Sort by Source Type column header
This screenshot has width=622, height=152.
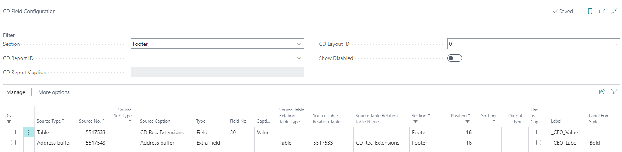click(x=51, y=121)
